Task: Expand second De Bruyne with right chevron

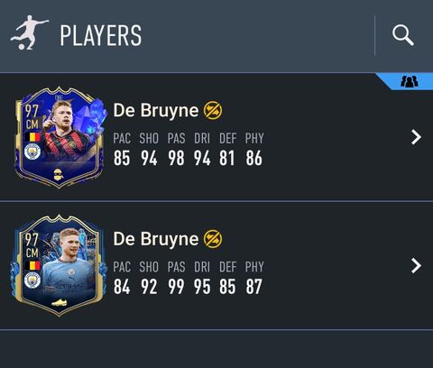Action: pyautogui.click(x=416, y=266)
